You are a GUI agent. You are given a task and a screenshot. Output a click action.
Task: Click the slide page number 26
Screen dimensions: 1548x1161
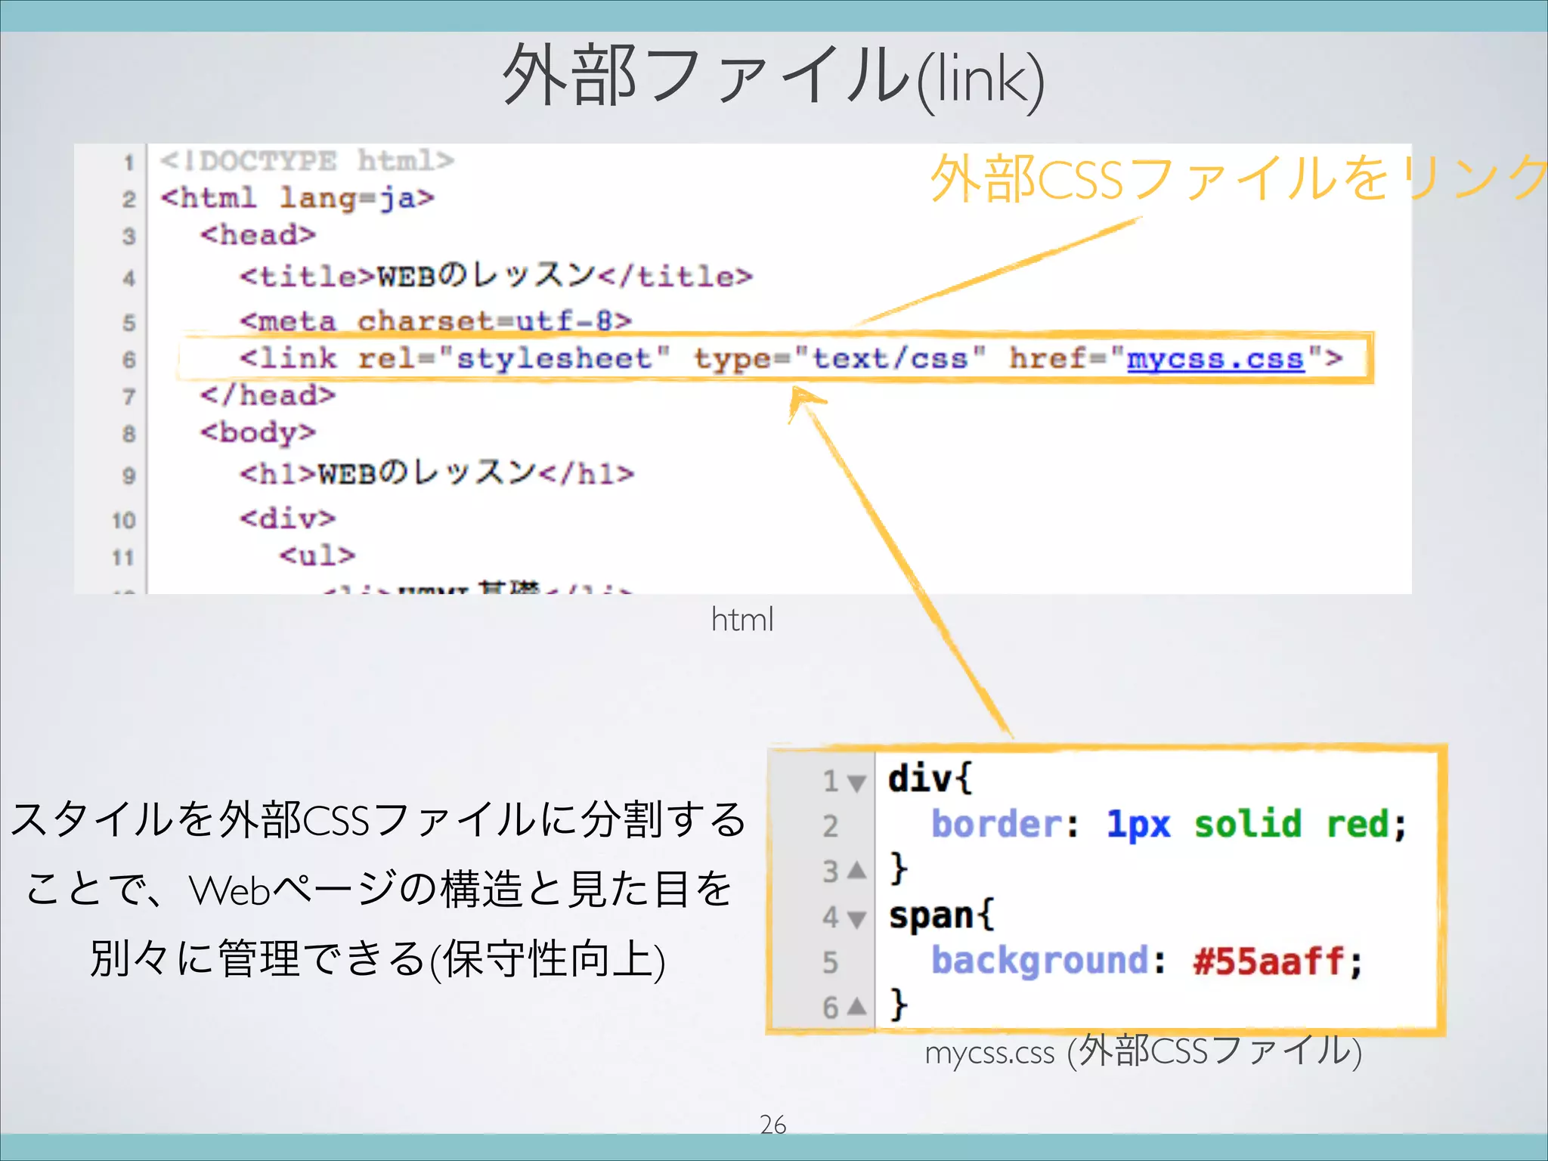[x=773, y=1125]
